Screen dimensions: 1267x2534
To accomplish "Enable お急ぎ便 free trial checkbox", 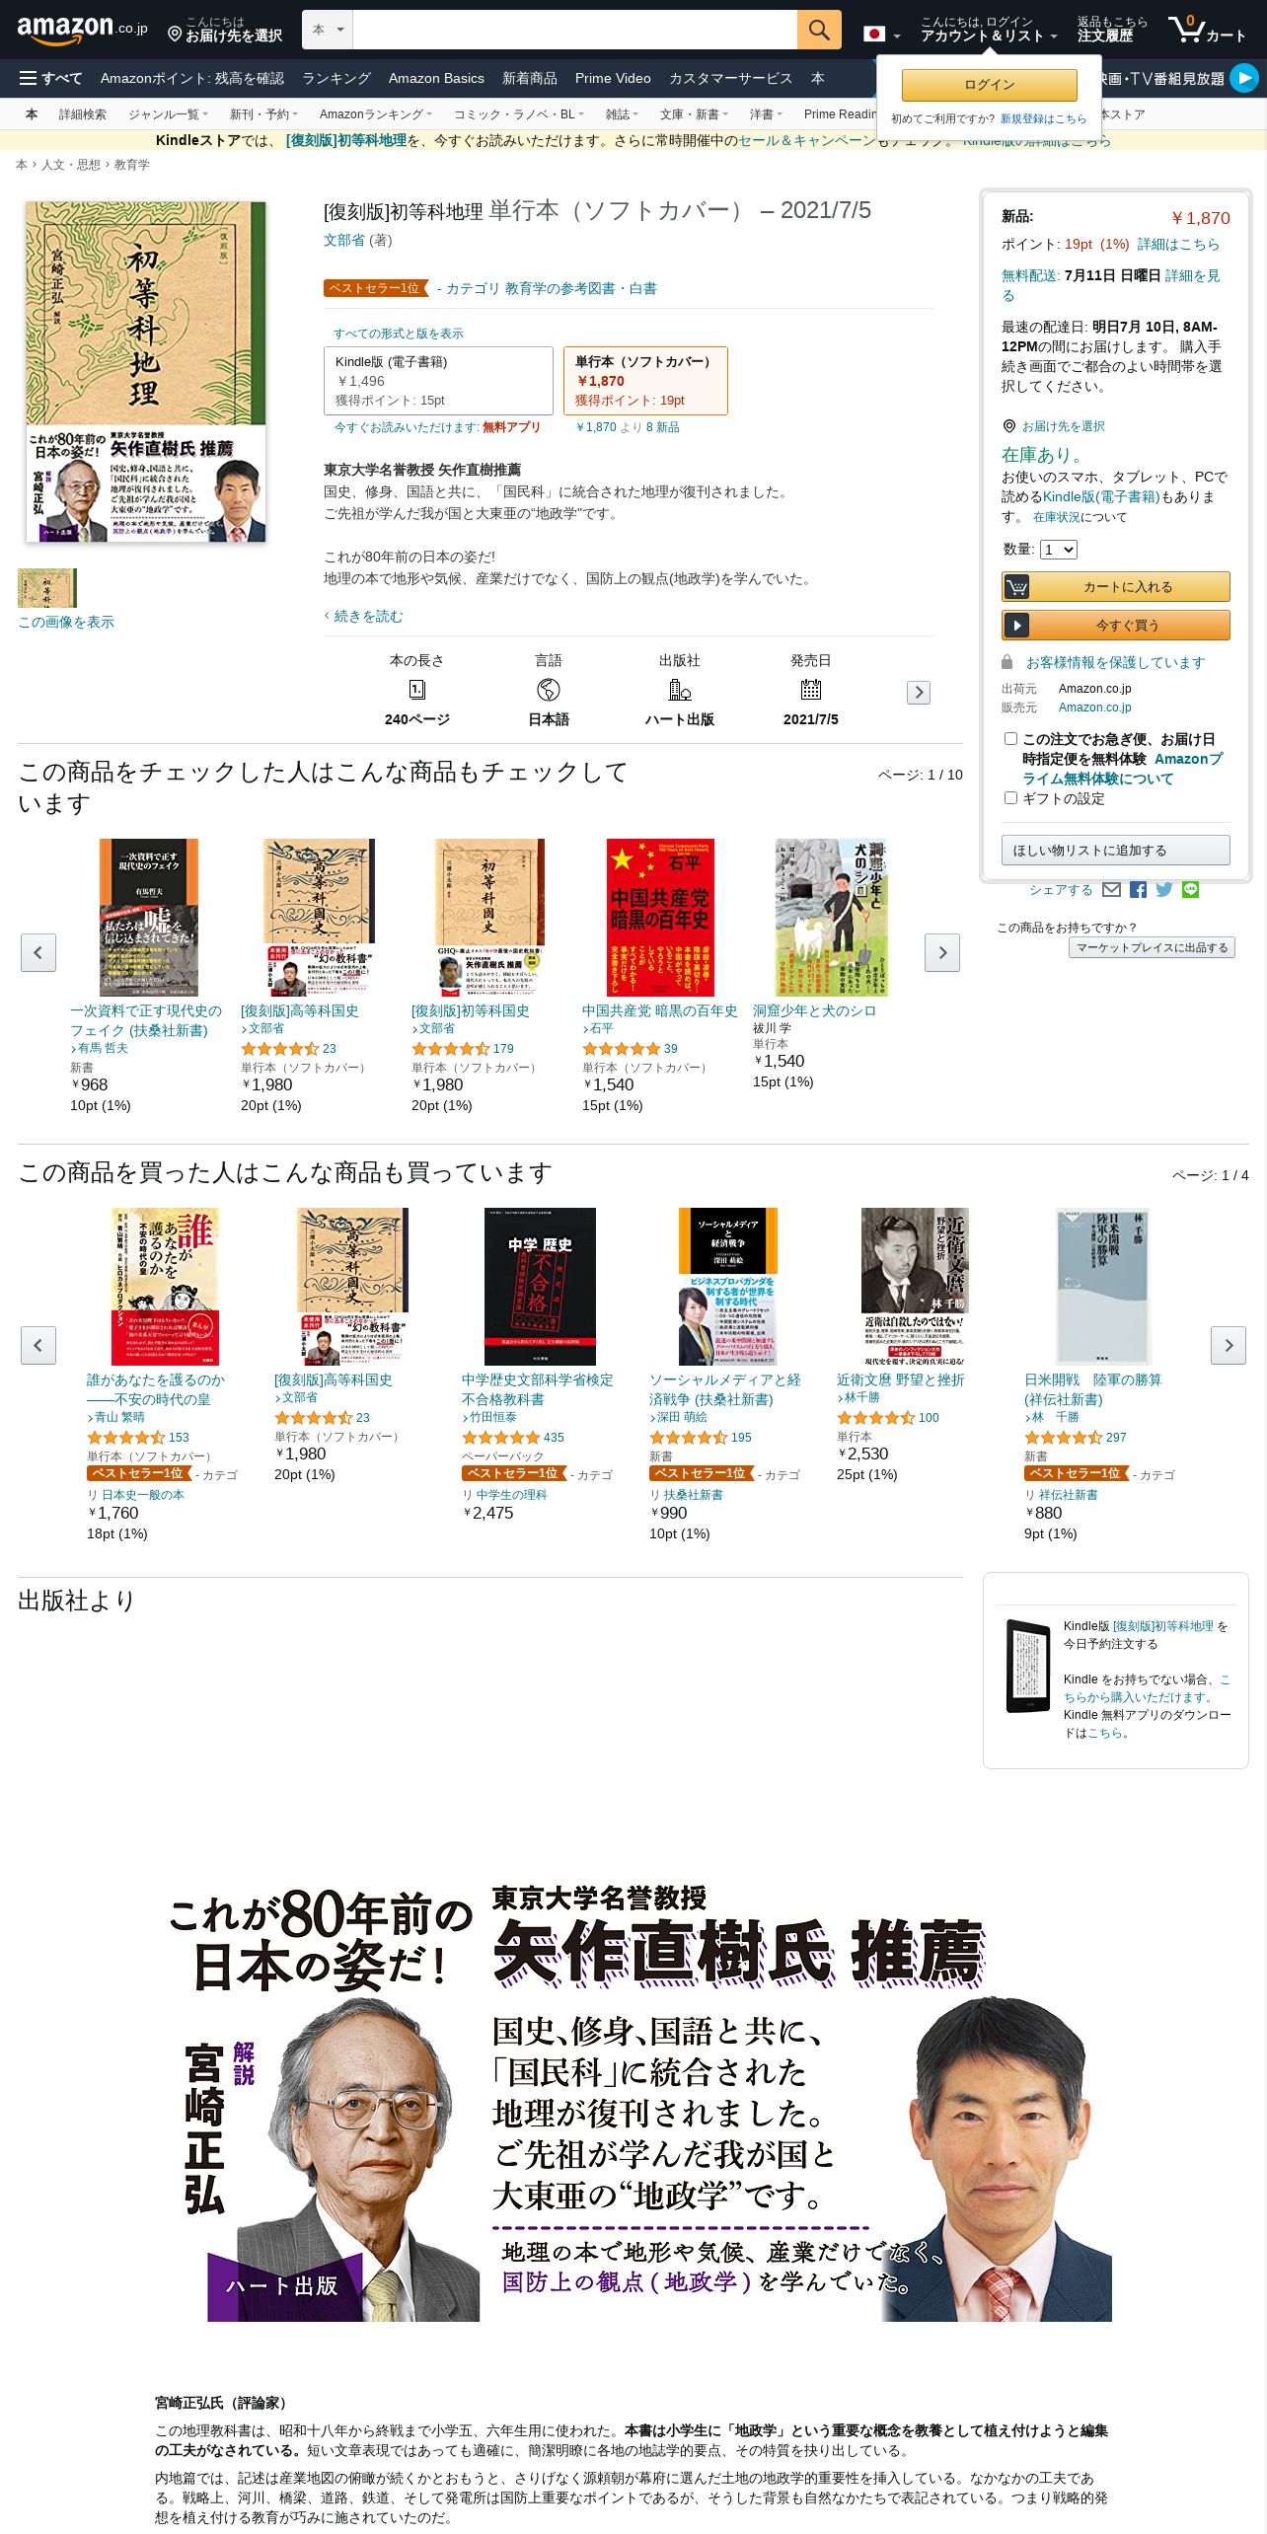I will tap(1010, 738).
